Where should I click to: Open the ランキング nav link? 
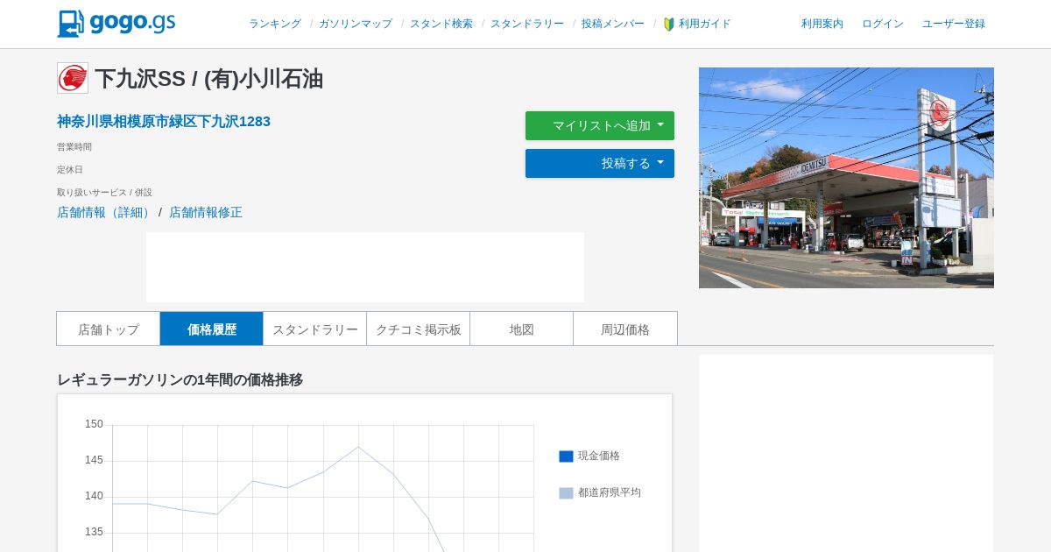[x=275, y=24]
